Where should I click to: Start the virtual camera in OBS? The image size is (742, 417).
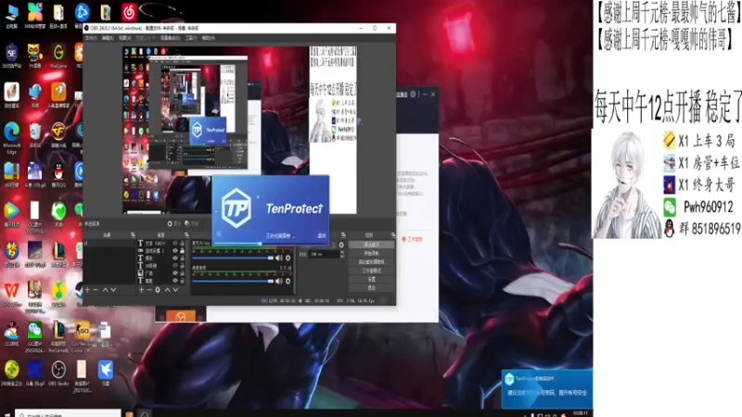372,262
